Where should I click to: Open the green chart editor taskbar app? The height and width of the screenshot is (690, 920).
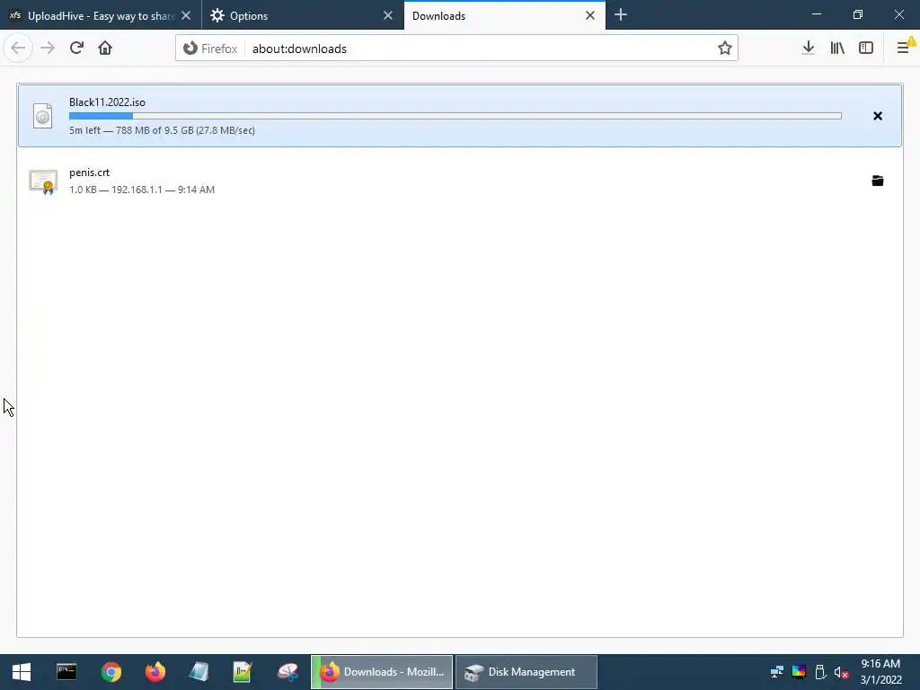click(243, 672)
